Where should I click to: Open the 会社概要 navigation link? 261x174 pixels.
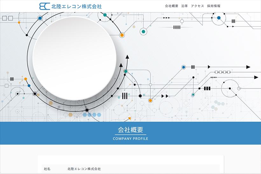click(172, 6)
